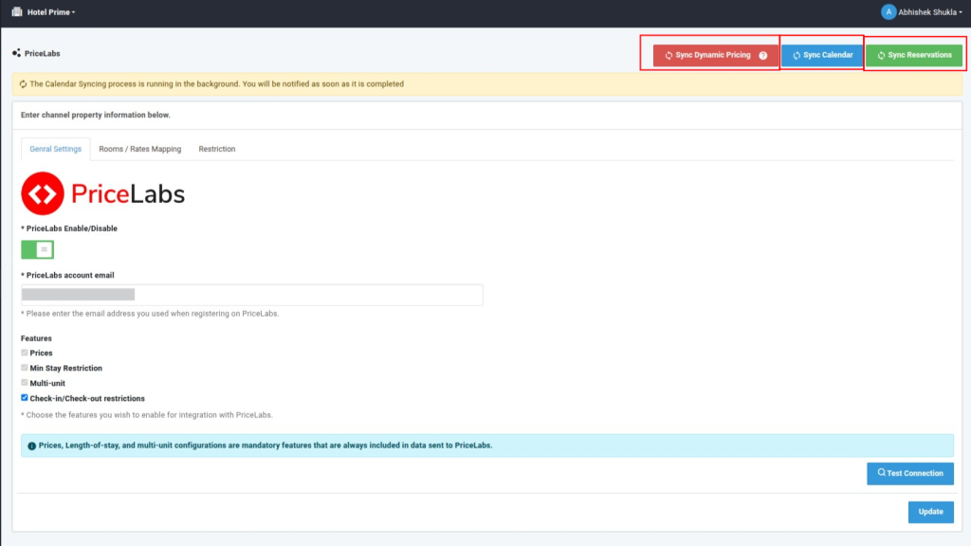Open the Restriction tab
The width and height of the screenshot is (971, 546).
pyautogui.click(x=216, y=149)
